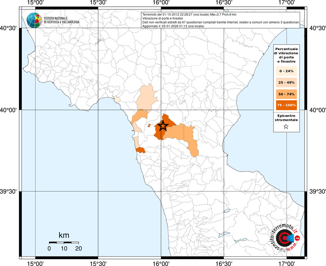Select the 50 - 74% legend swatch
Image resolution: width=326 pixels, height=266 pixels.
click(286, 94)
